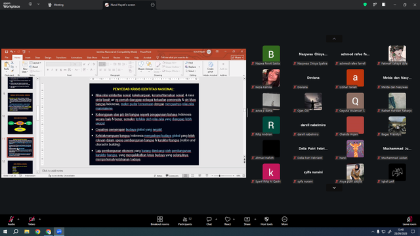Expand reactions arrow next to React
The image size is (420, 236).
pyautogui.click(x=234, y=219)
